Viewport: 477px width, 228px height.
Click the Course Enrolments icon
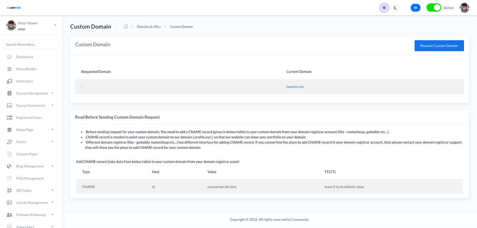coord(10,106)
